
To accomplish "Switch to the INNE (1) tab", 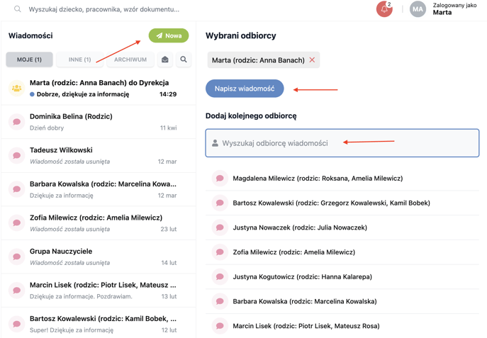I will pyautogui.click(x=80, y=60).
